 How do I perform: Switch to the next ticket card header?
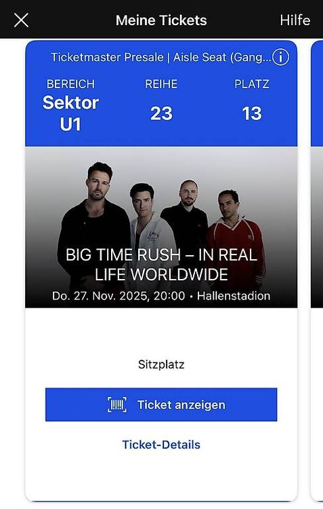click(x=317, y=94)
